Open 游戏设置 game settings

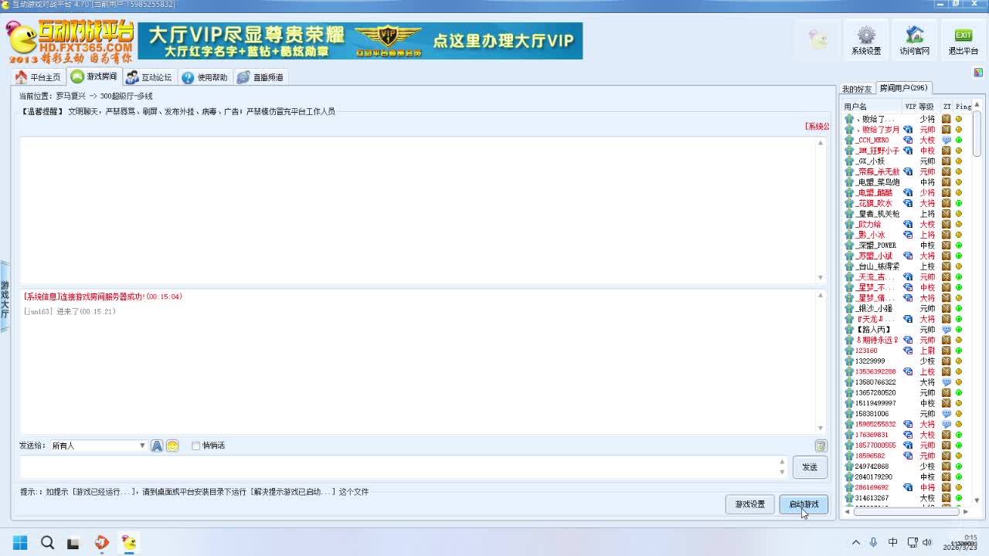click(749, 504)
